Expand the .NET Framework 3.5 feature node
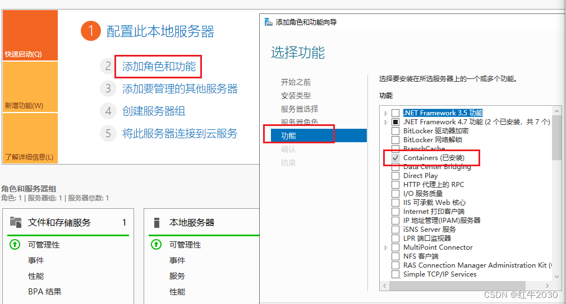The width and height of the screenshot is (566, 304). 386,113
